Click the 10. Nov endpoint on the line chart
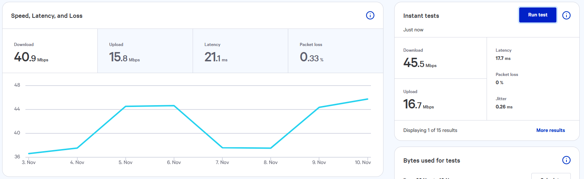This screenshot has width=584, height=179. 367,99
